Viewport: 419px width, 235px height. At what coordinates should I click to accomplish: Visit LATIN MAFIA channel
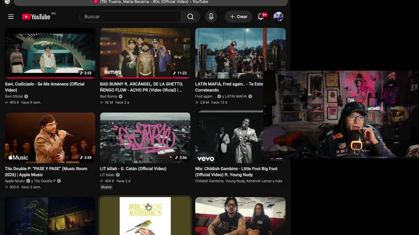(236, 96)
